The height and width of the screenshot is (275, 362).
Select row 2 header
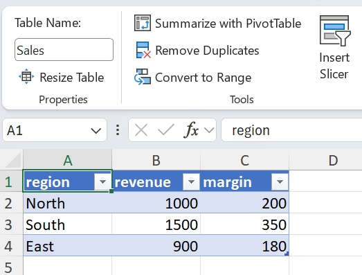click(11, 203)
